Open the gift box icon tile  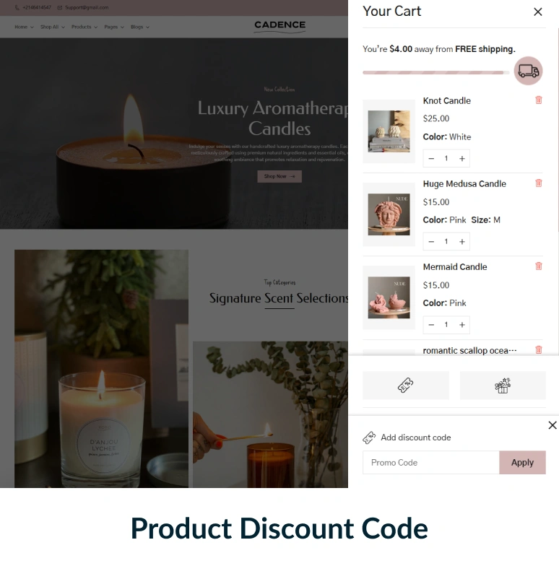[503, 386]
